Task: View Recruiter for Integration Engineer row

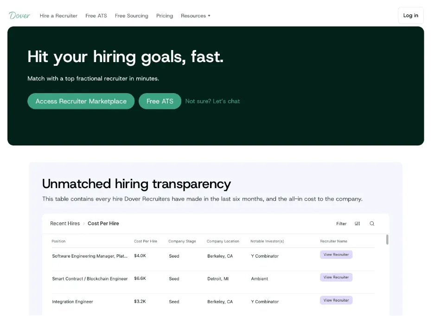Action: (x=336, y=300)
